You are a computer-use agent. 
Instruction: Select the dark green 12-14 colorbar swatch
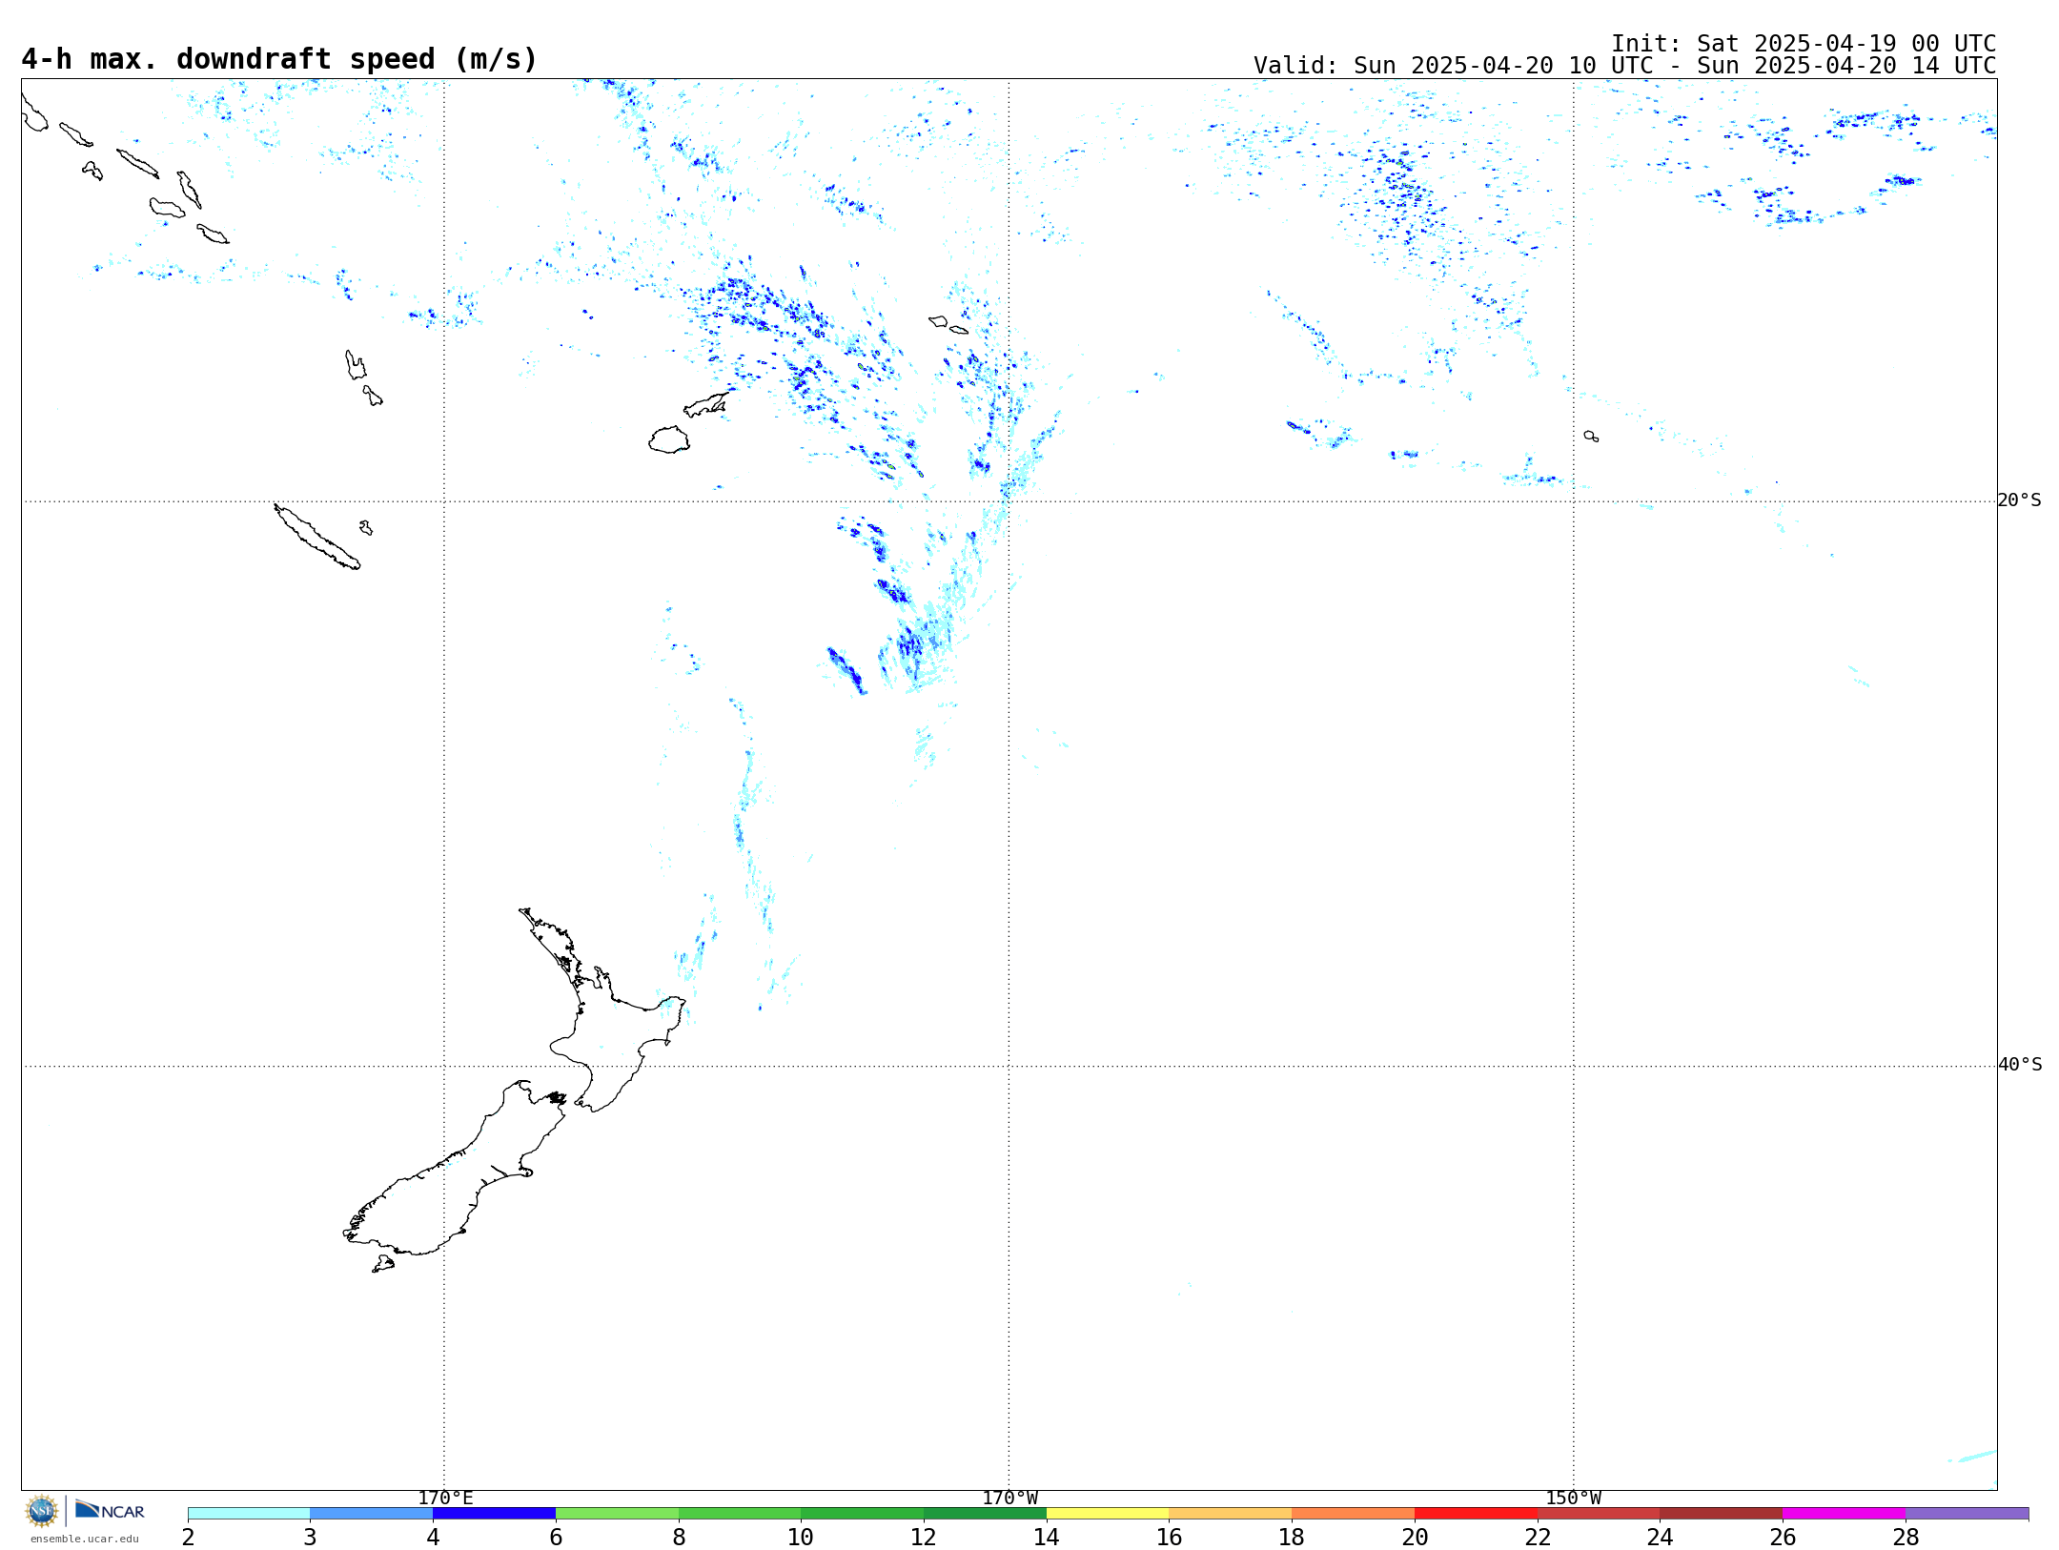pyautogui.click(x=985, y=1514)
